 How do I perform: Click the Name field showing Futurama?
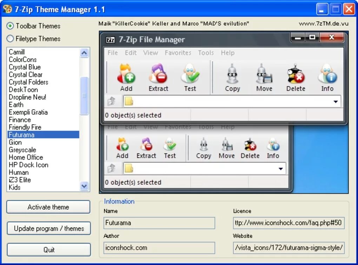click(x=159, y=223)
